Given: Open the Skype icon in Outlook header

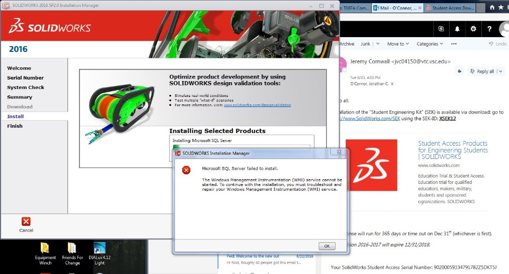Looking at the screenshot, I should [441, 29].
